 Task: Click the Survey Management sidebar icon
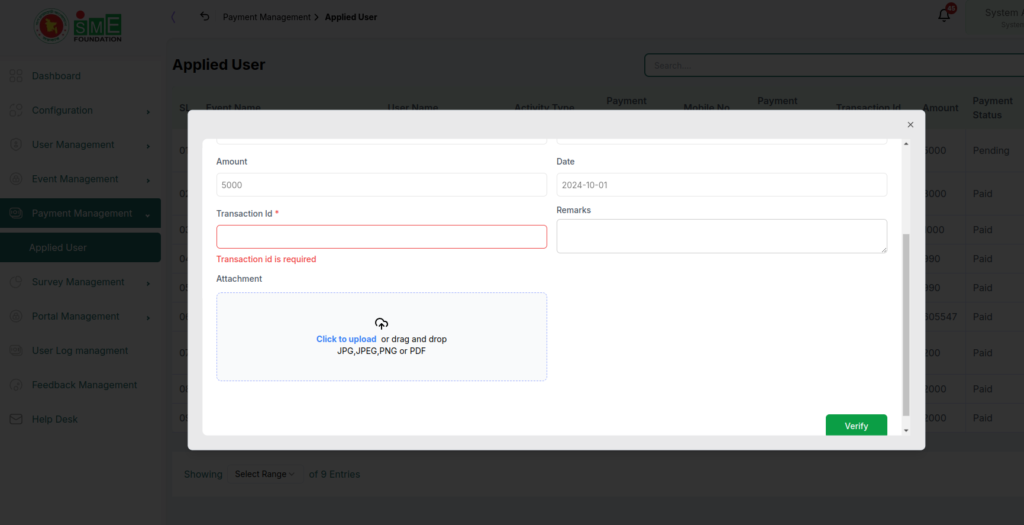click(x=16, y=282)
